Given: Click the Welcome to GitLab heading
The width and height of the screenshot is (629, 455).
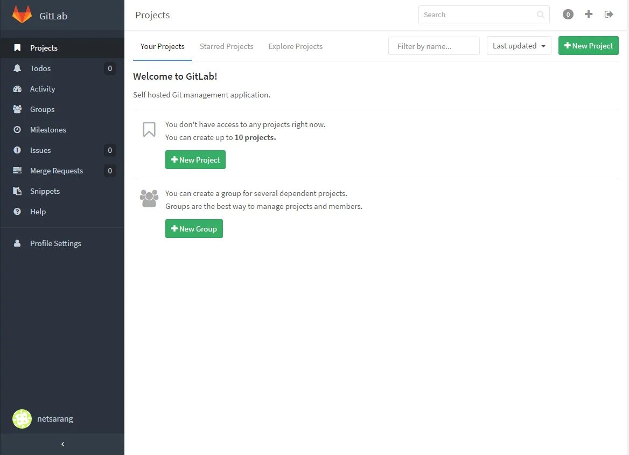Looking at the screenshot, I should tap(176, 76).
